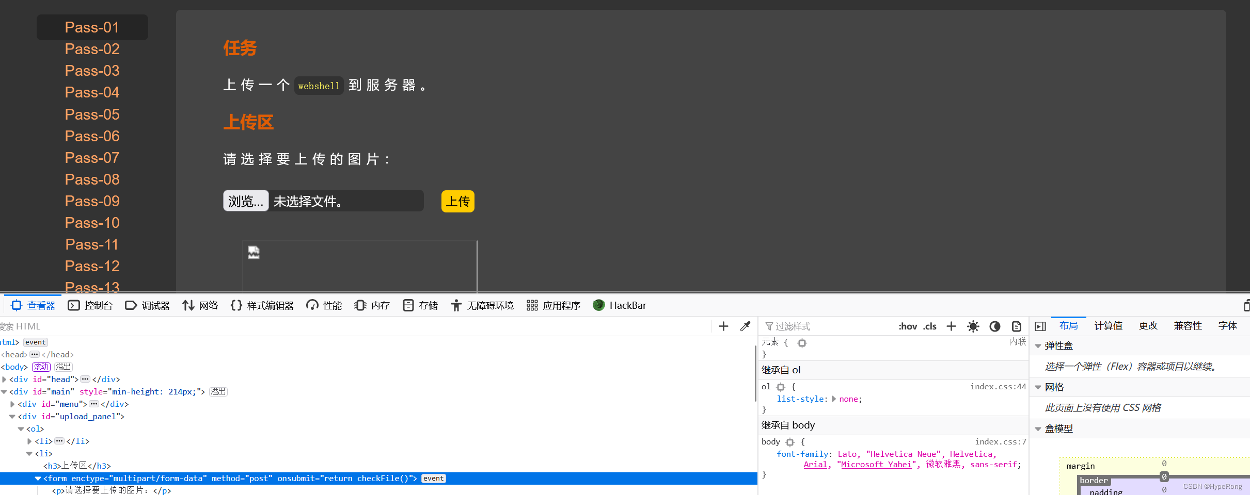Screen dimensions: 1250x495
Task: Switch to the 控制台 console tab
Action: coord(90,305)
